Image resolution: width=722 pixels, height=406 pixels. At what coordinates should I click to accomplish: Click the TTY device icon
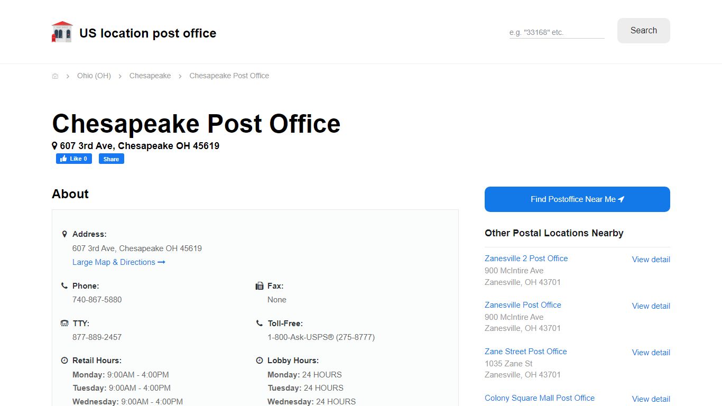tap(64, 323)
